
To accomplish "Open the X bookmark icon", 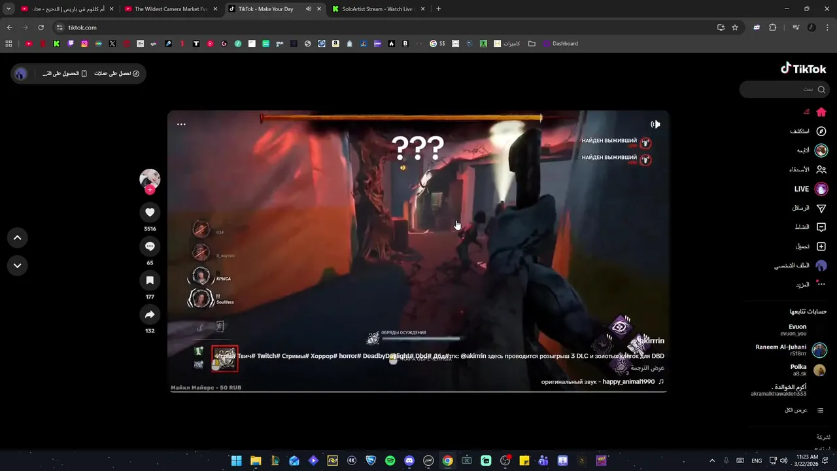I will 112,44.
